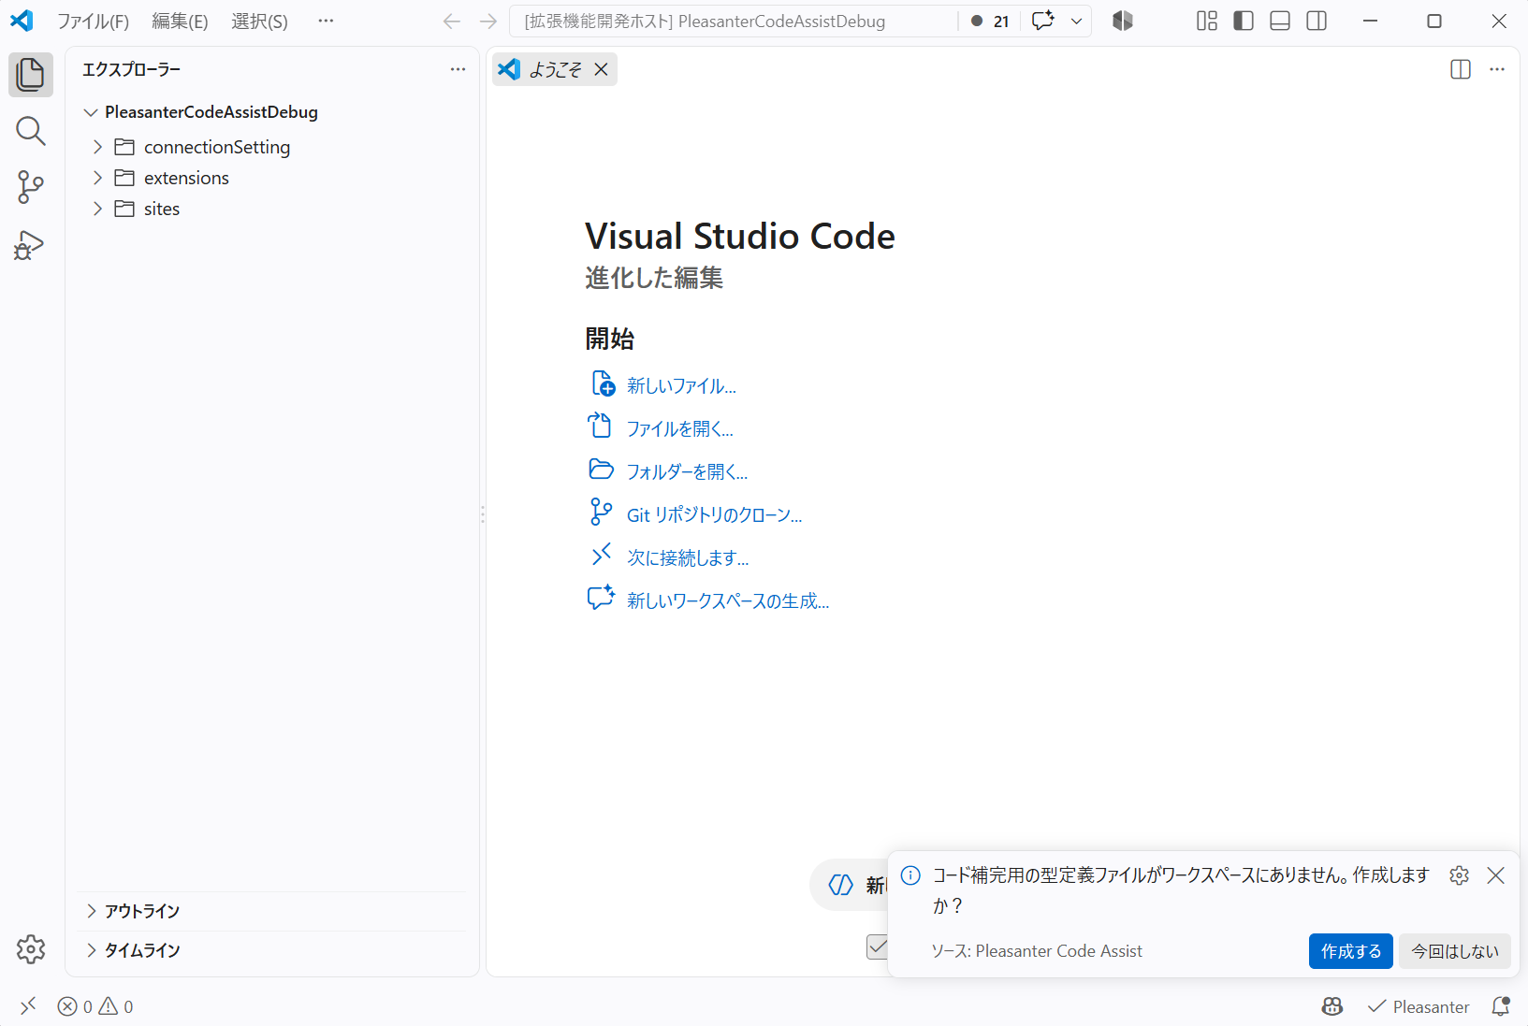
Task: Toggle the secondary side bar
Action: 1317,21
